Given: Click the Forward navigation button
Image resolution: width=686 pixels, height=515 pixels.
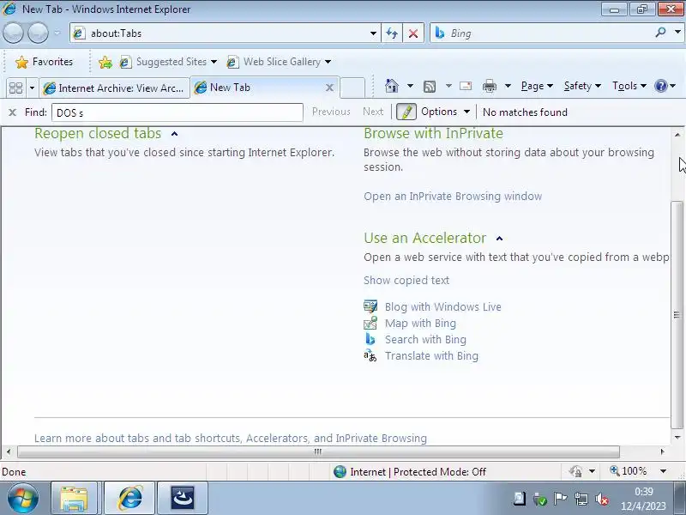Looking at the screenshot, I should [x=38, y=33].
